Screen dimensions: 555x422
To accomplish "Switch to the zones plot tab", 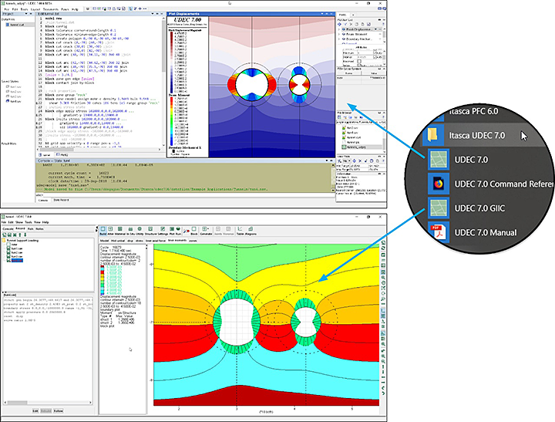I will coord(193,241).
